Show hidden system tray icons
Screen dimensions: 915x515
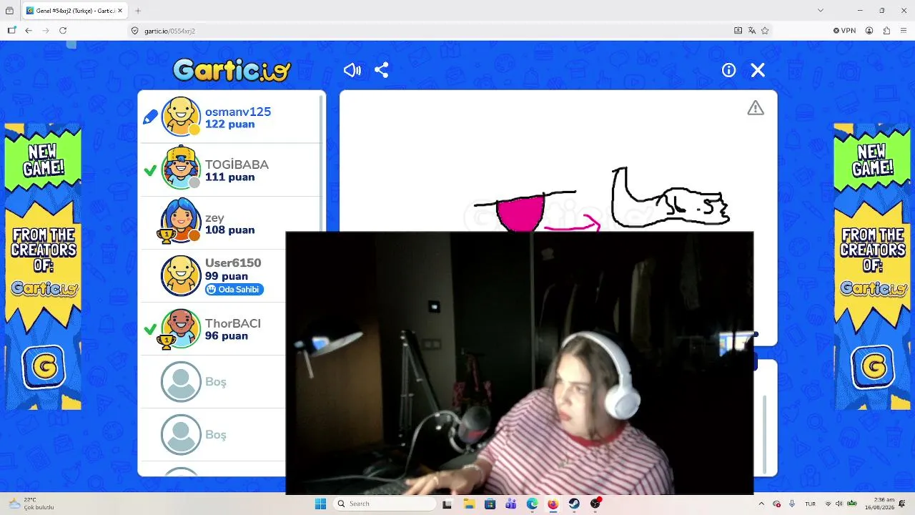pyautogui.click(x=761, y=504)
